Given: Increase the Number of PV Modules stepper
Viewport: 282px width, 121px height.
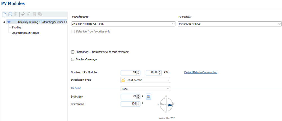Looking at the screenshot, I should pyautogui.click(x=138, y=71).
